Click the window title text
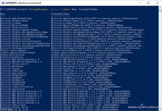Screen dimensions: 162x111 point(21,3)
